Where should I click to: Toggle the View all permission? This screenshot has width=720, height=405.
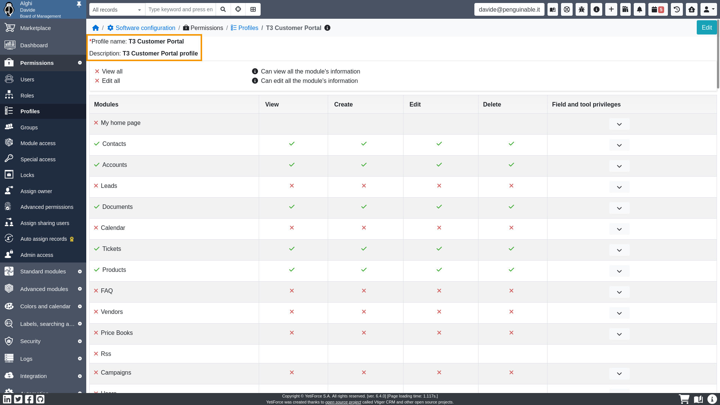(97, 72)
